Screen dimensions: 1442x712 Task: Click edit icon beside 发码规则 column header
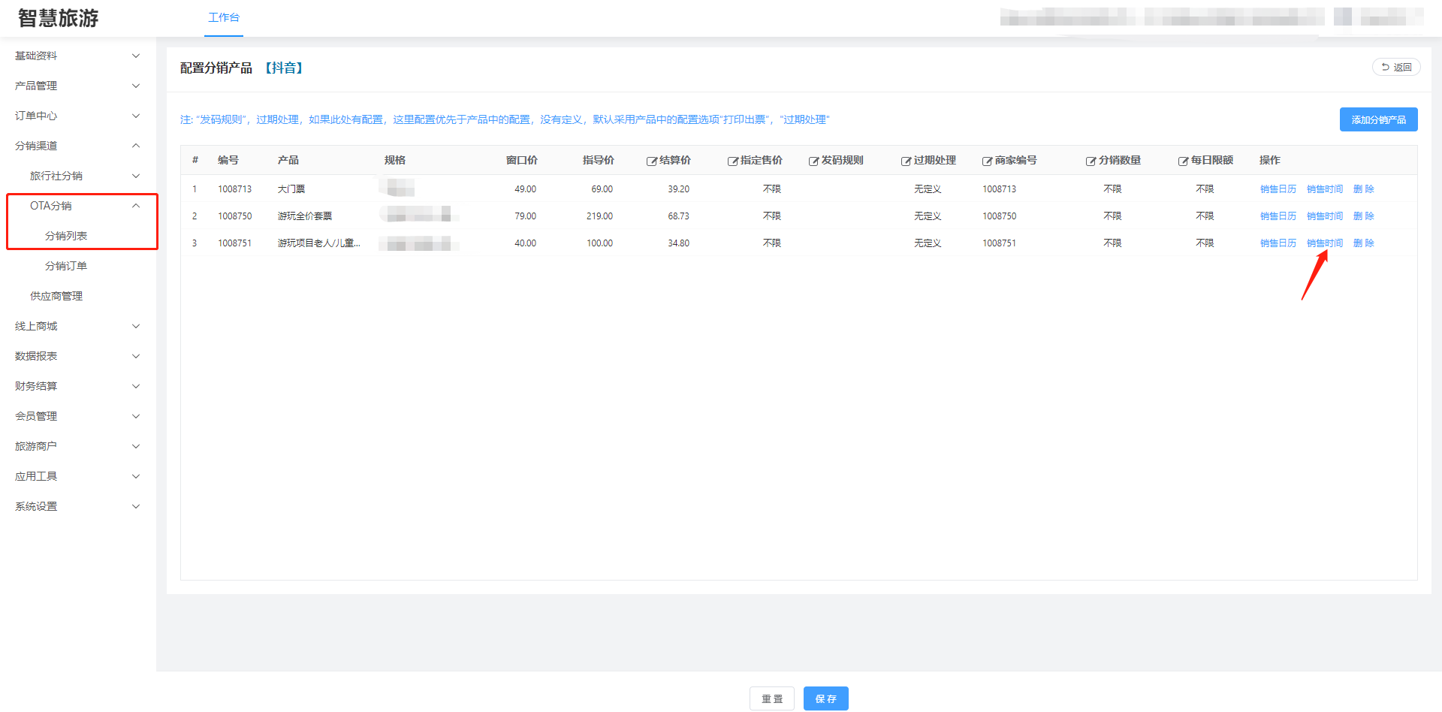[813, 161]
